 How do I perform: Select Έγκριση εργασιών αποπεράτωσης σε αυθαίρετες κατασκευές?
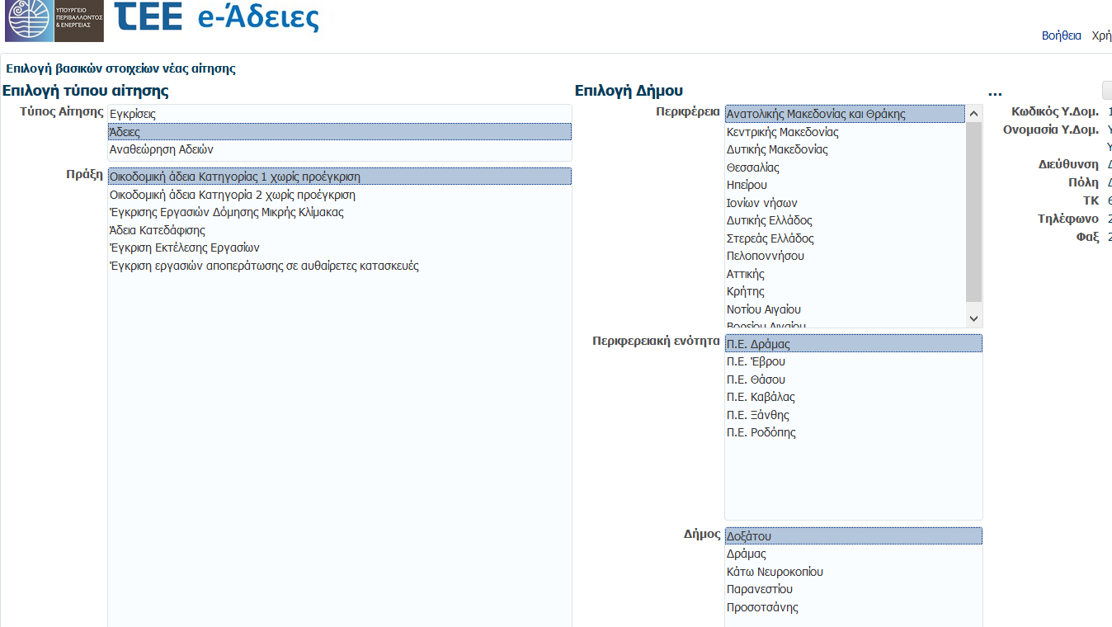pos(264,266)
